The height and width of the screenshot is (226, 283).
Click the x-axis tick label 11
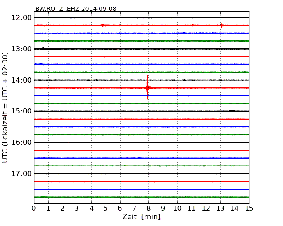pyautogui.click(x=192, y=209)
